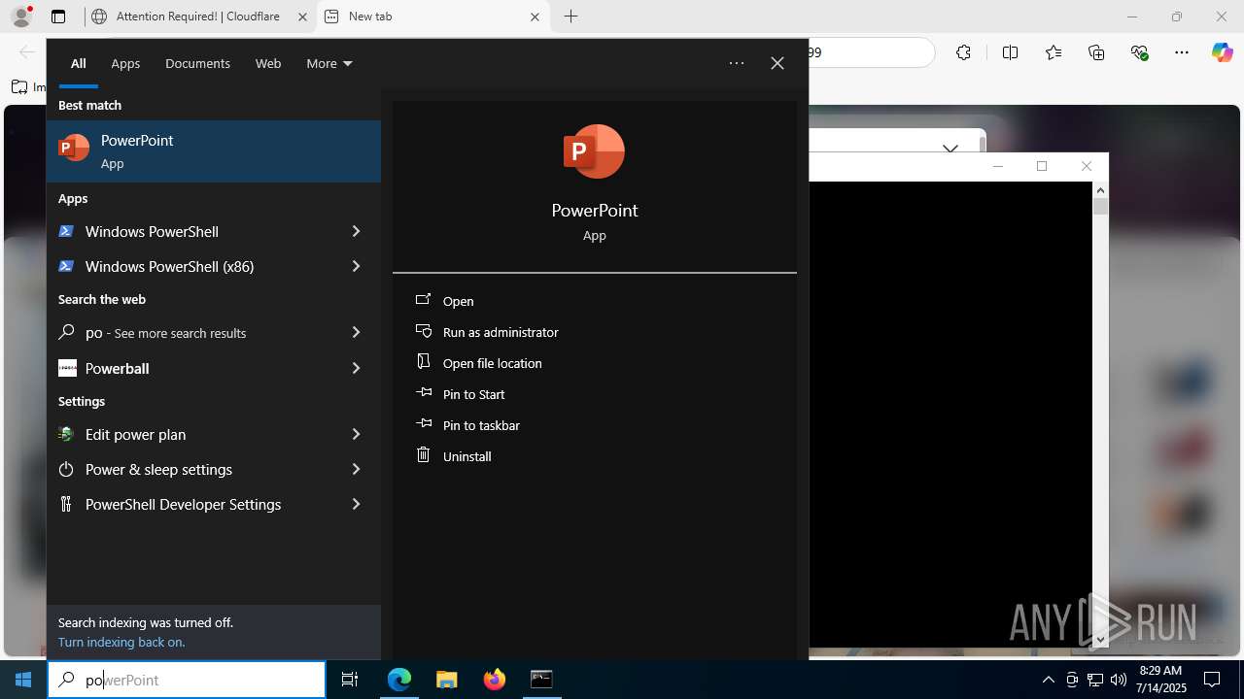Screen dimensions: 1244x699
Task: Switch to Attention Required Cloudflare tab
Action: click(198, 17)
